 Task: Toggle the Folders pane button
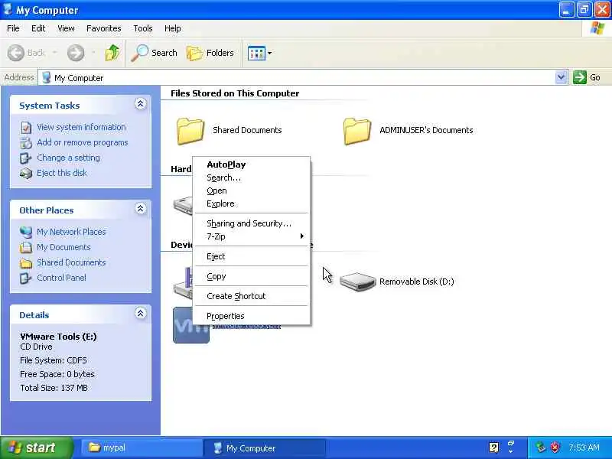[210, 53]
